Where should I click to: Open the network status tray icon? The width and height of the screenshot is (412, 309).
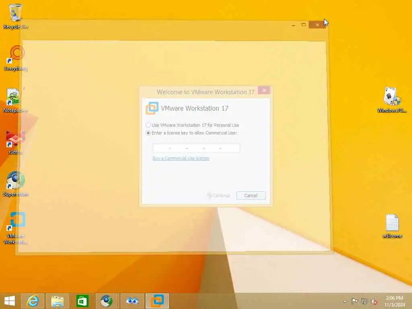364,301
